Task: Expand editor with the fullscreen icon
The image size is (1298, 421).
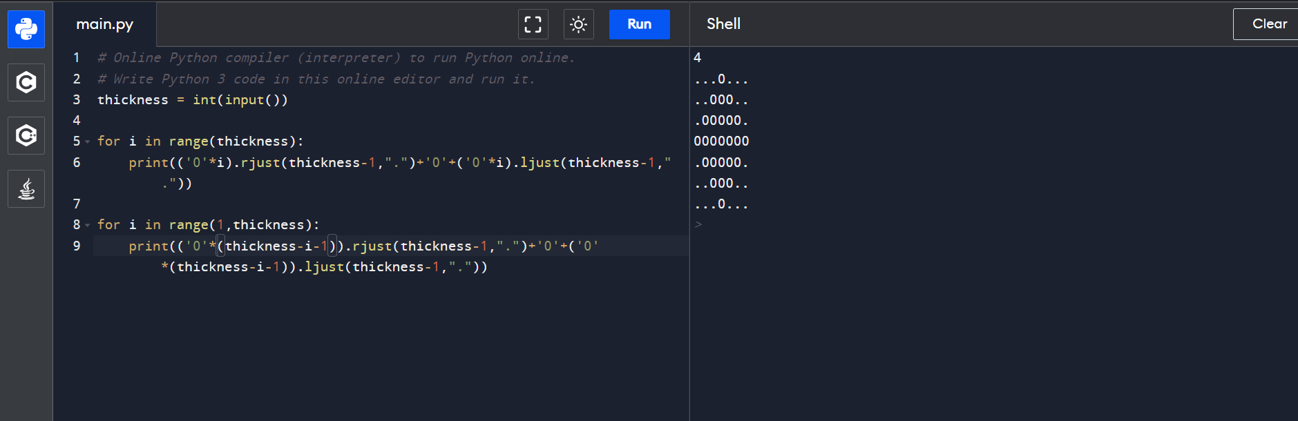Action: tap(533, 25)
